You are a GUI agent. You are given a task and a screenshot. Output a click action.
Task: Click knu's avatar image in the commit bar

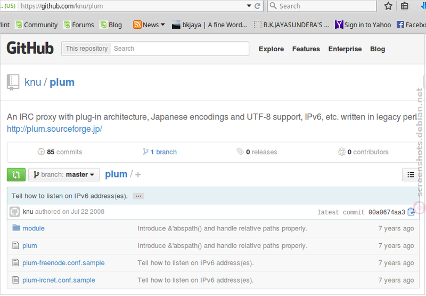point(15,212)
